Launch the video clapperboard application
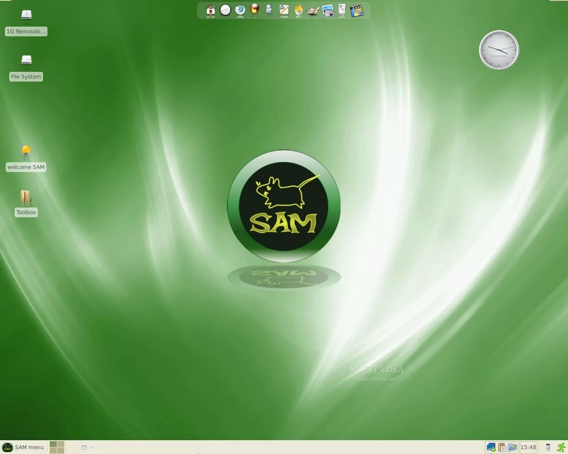Screen dimensions: 568x454 [x=357, y=10]
